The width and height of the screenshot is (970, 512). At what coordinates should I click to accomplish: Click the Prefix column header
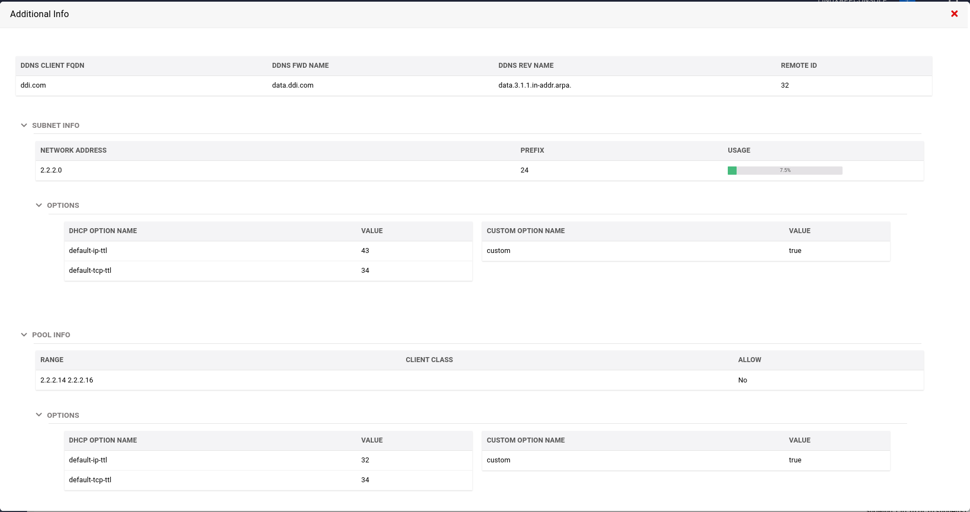pos(532,150)
